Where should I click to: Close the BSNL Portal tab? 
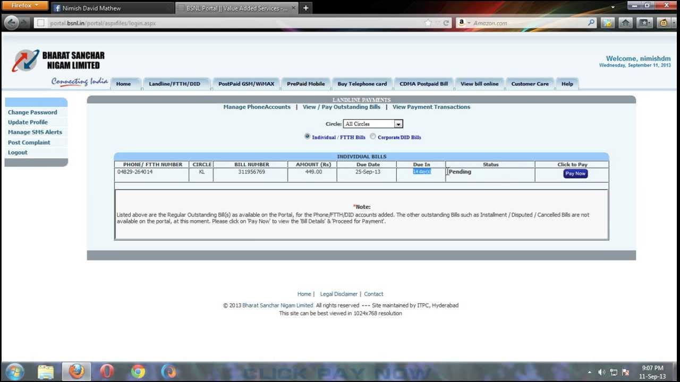[x=294, y=8]
